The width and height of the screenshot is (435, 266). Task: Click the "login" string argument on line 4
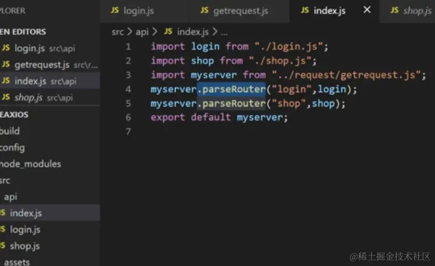292,89
